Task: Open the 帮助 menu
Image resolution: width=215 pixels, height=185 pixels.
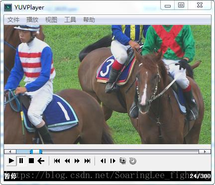Action: pos(89,20)
